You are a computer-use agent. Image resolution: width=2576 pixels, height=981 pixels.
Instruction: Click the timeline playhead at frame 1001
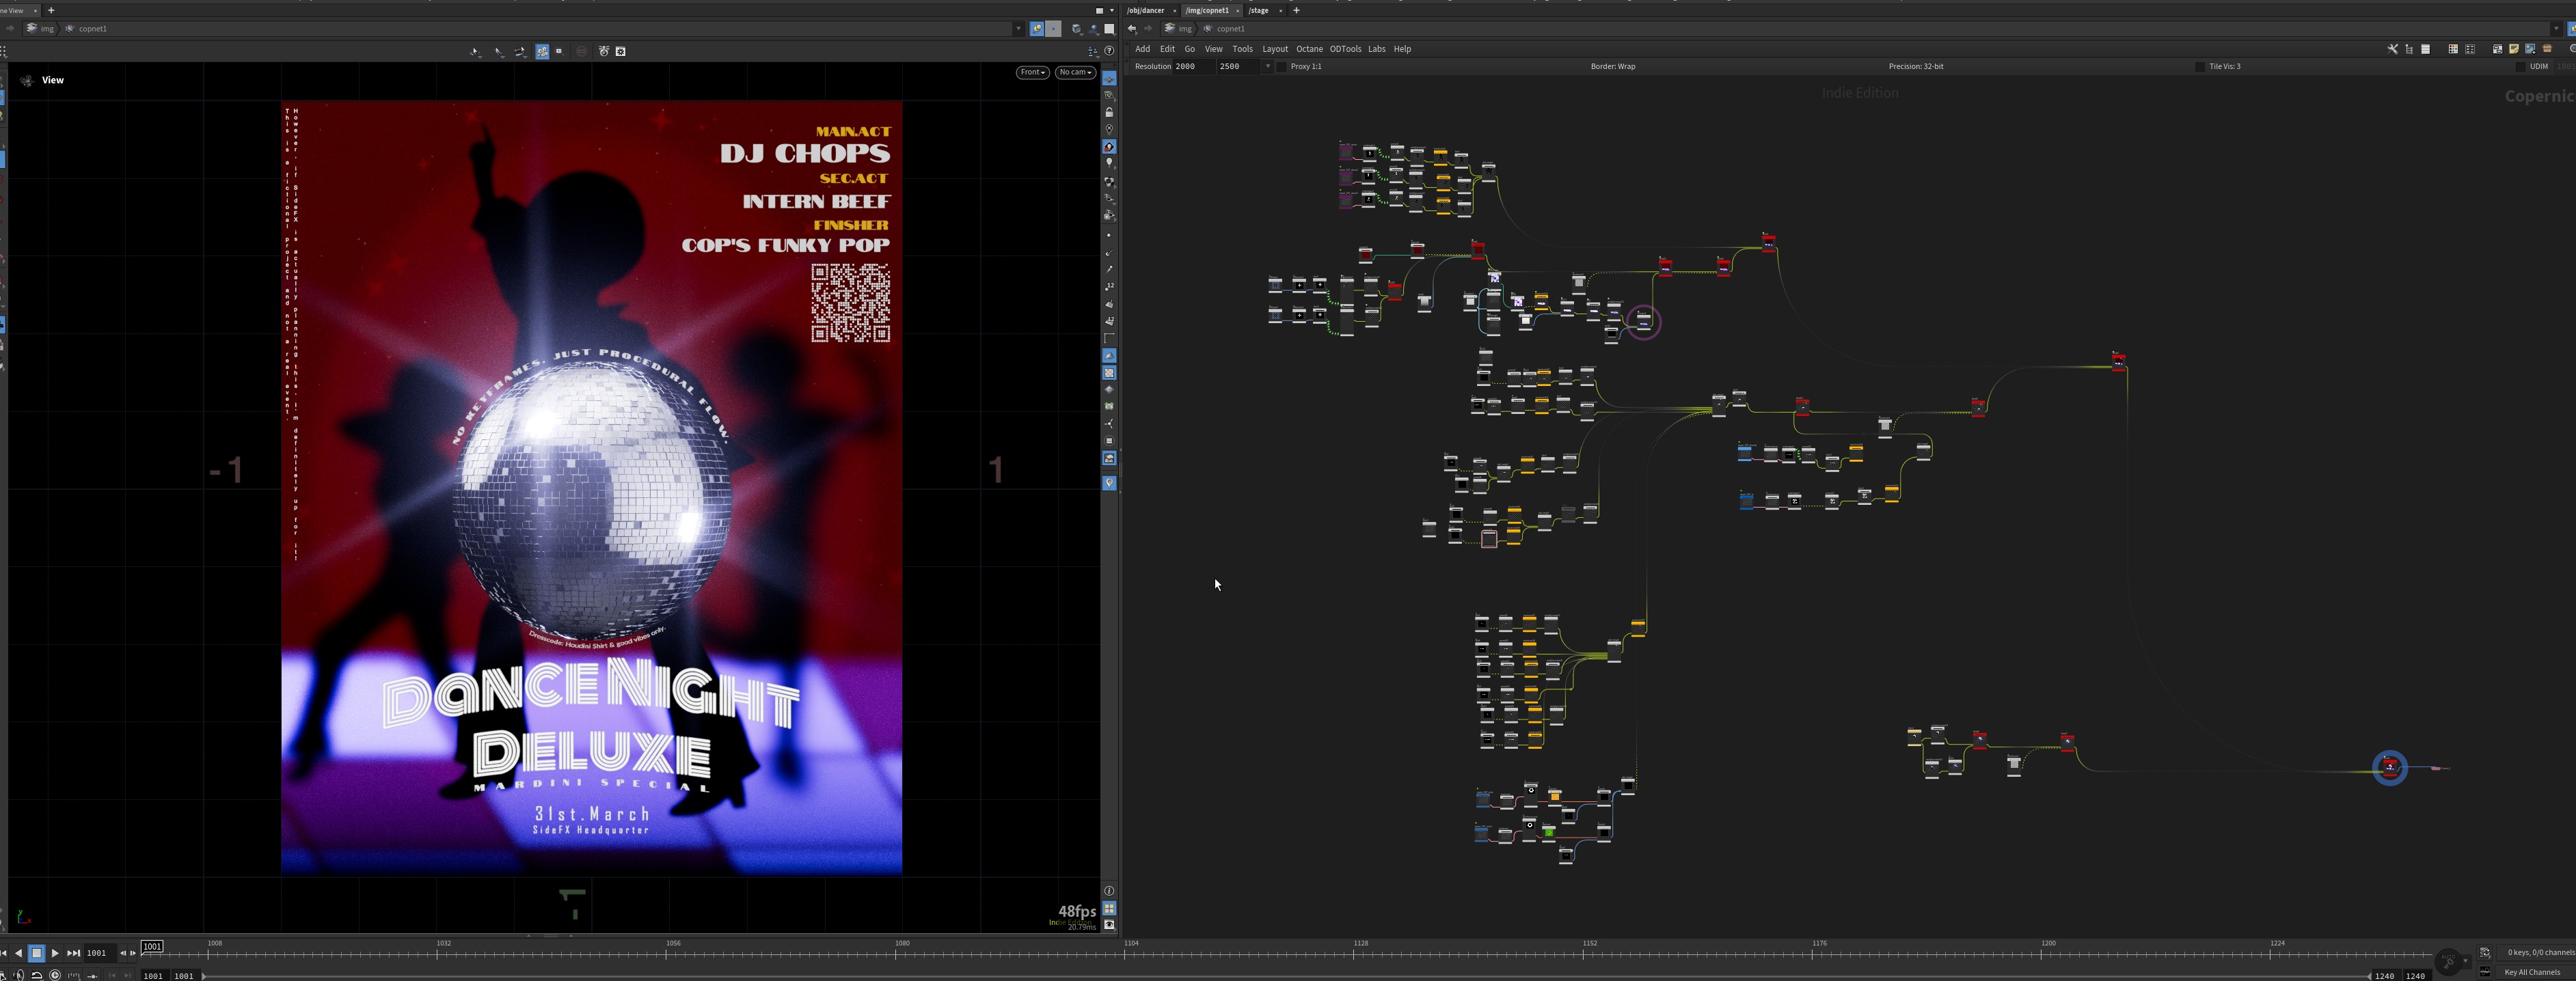click(x=152, y=946)
